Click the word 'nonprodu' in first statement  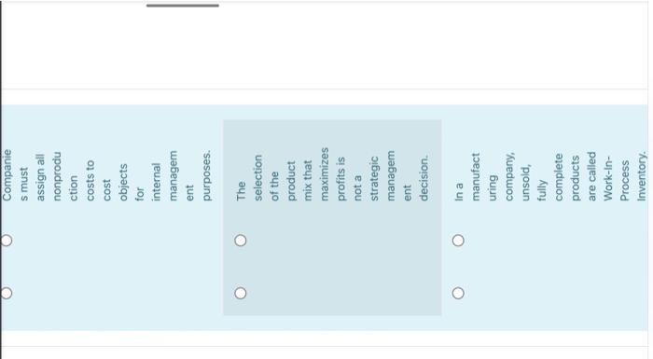point(57,176)
